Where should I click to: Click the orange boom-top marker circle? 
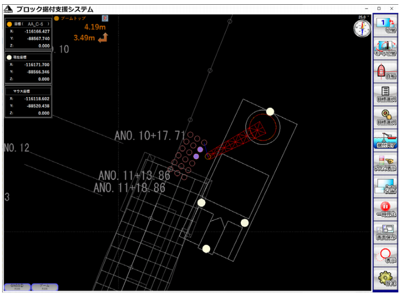208,156
